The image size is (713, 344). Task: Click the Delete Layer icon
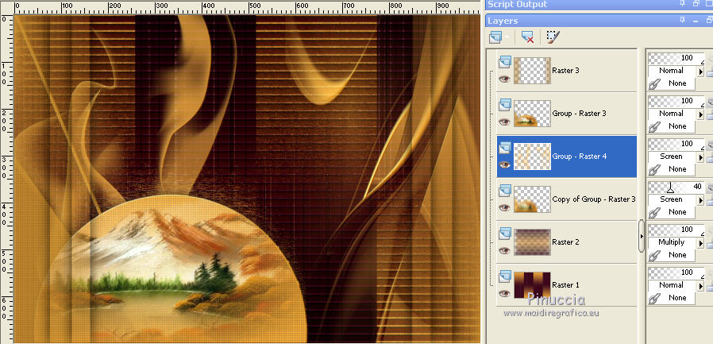click(x=527, y=37)
